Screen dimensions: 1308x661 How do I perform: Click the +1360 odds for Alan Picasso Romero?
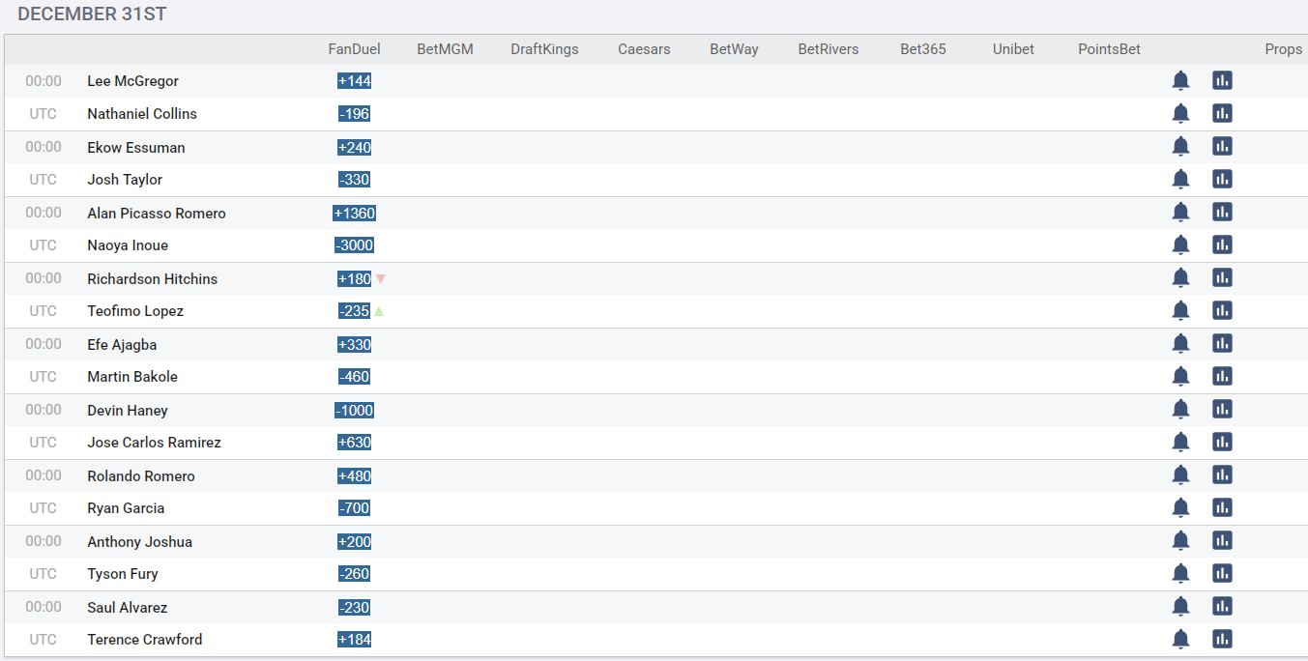point(354,214)
